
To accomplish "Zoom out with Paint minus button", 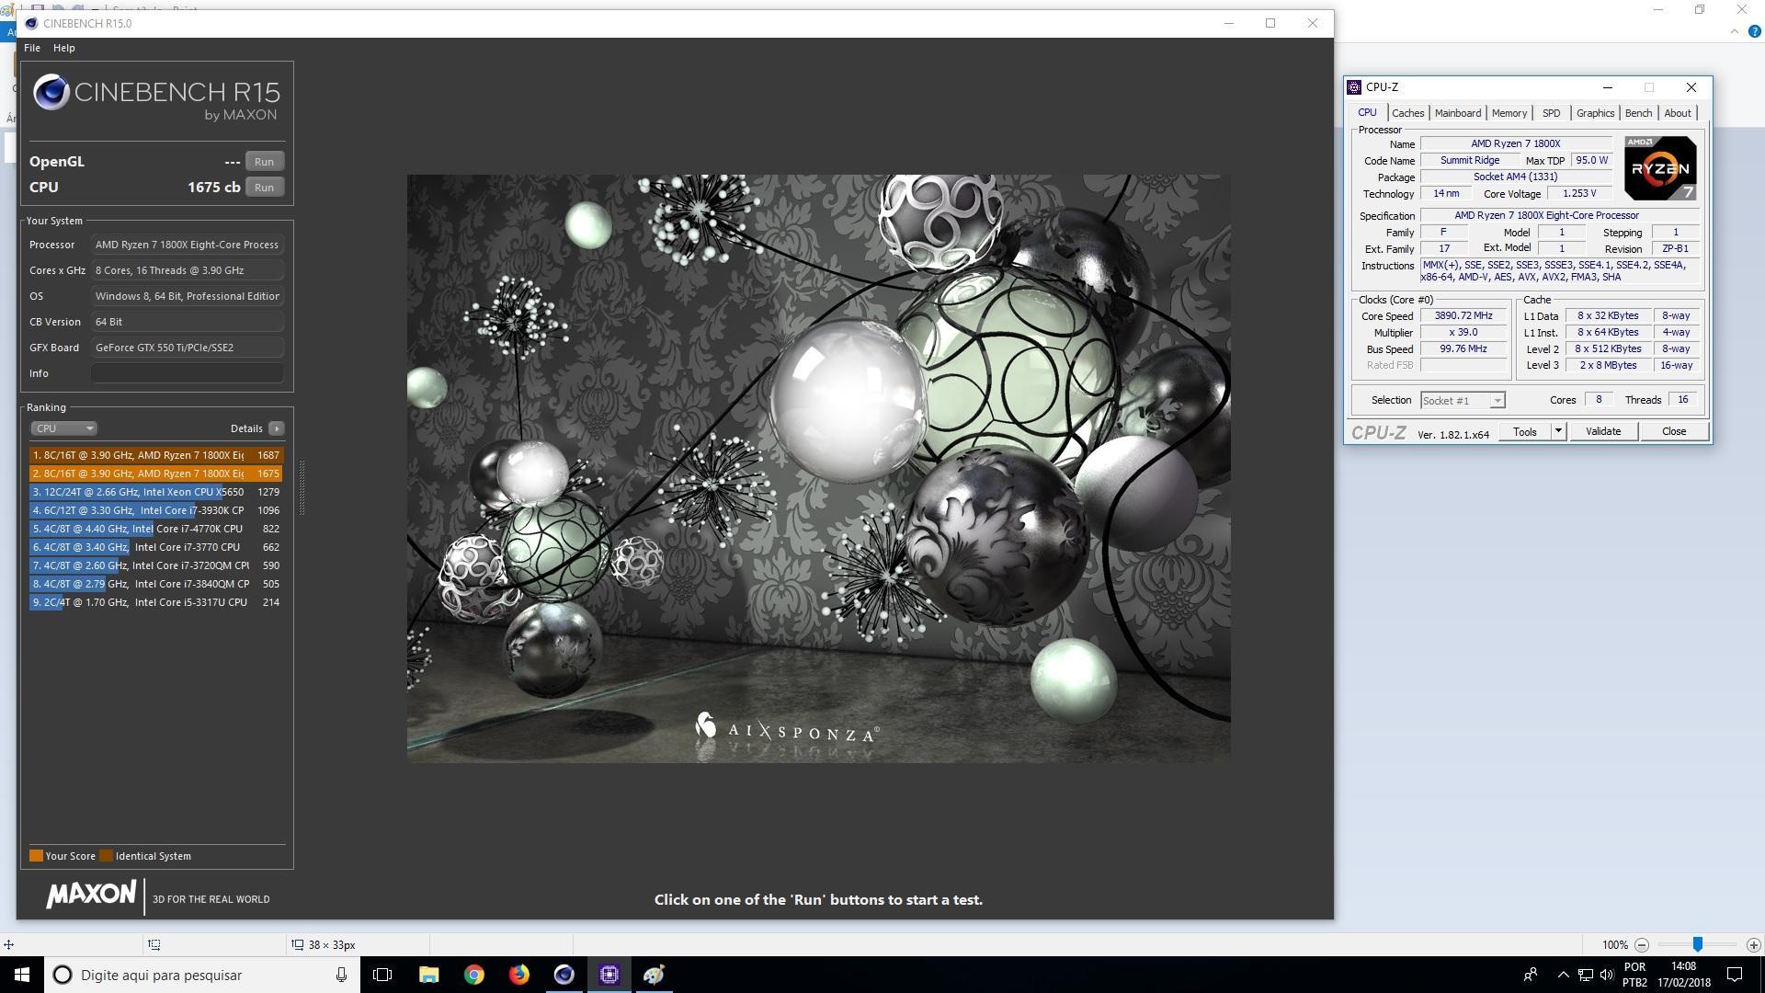I will (1641, 945).
